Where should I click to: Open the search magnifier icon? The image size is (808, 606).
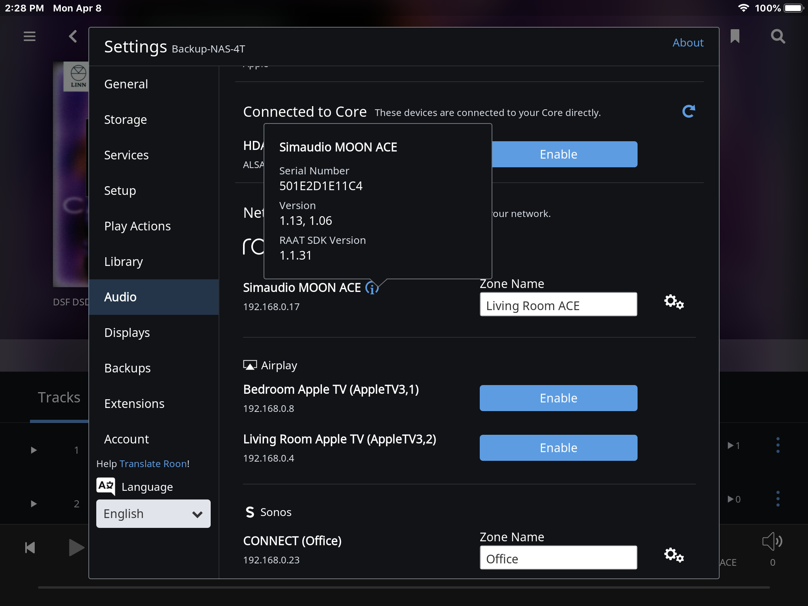(778, 36)
